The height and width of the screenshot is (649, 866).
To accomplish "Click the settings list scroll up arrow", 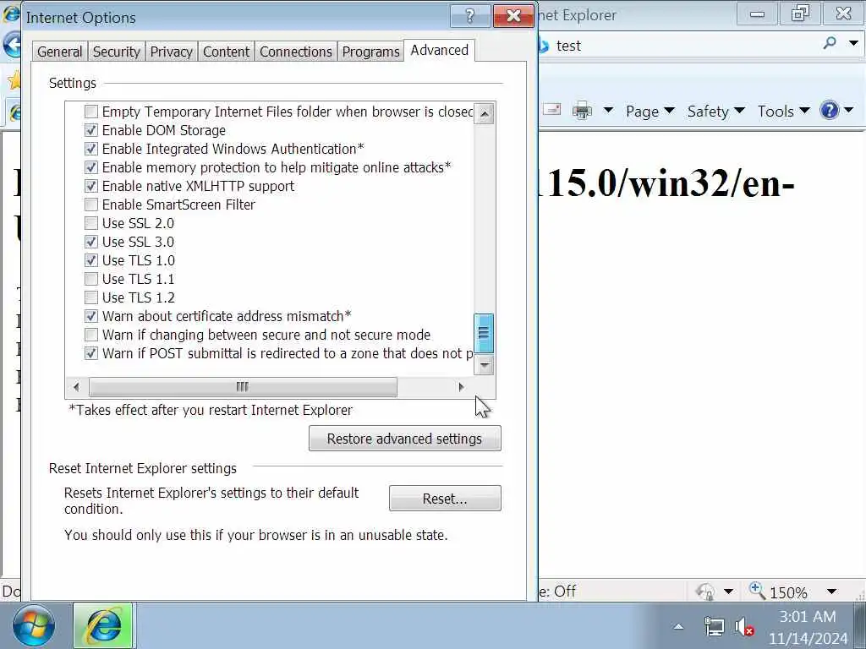I will (484, 114).
